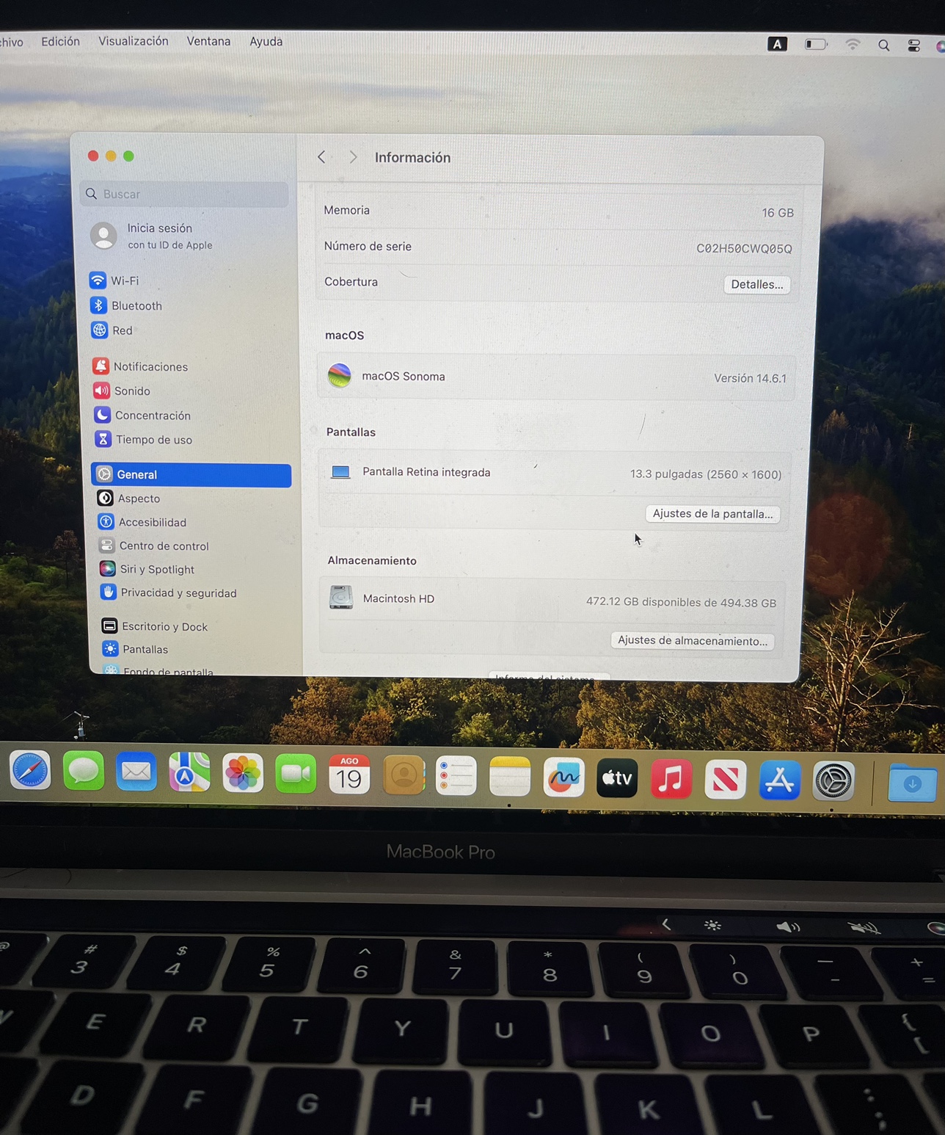945x1135 pixels.
Task: Open Contacts from the Dock
Action: click(x=404, y=775)
